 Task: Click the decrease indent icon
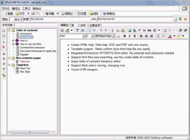pos(180,31)
